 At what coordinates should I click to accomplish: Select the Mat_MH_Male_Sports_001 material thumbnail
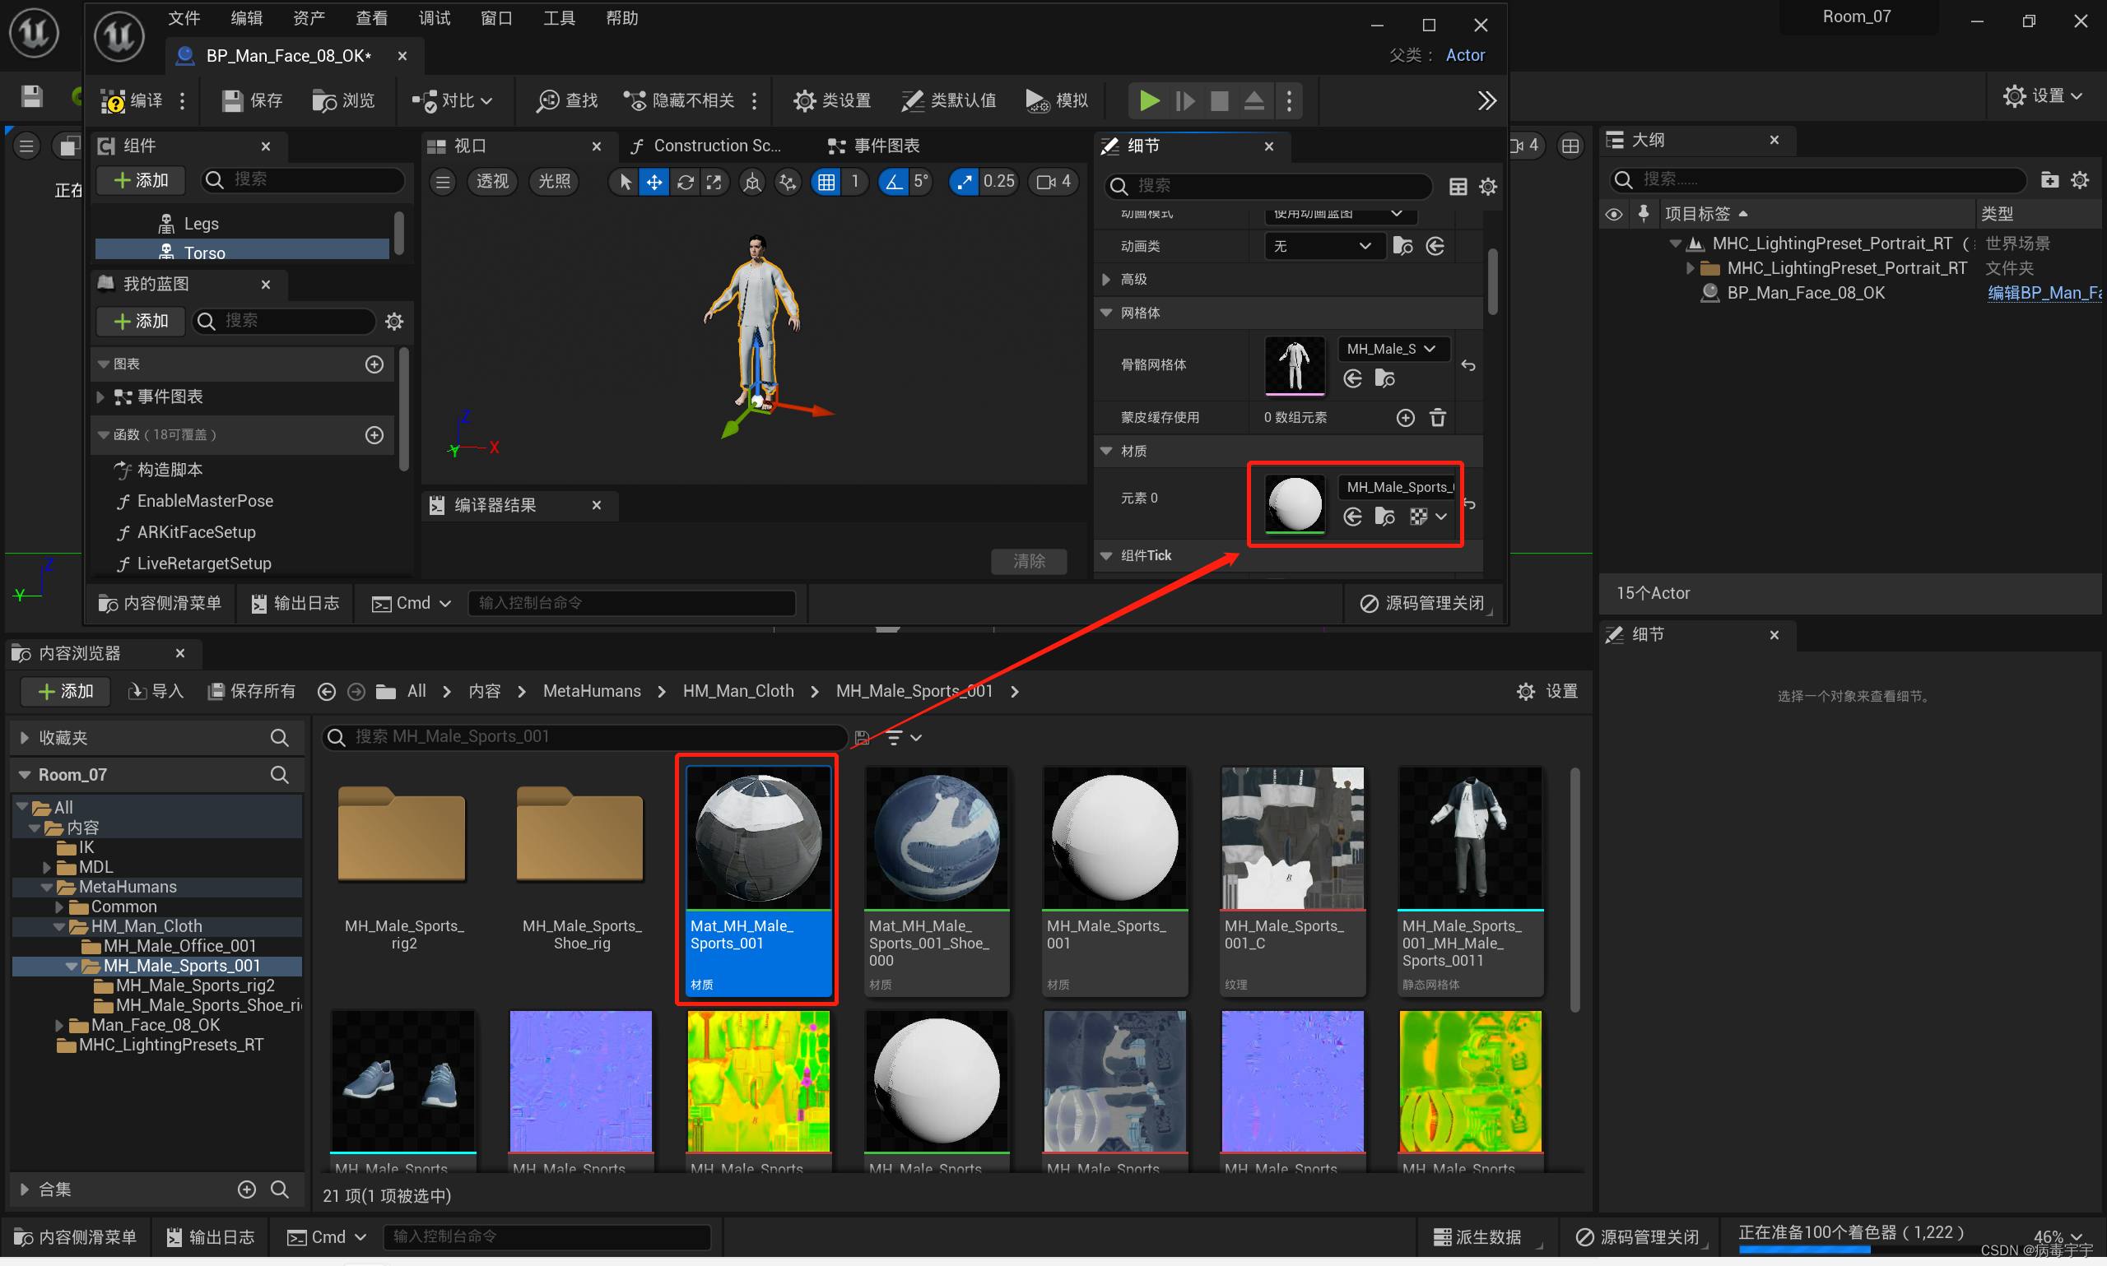coord(758,837)
